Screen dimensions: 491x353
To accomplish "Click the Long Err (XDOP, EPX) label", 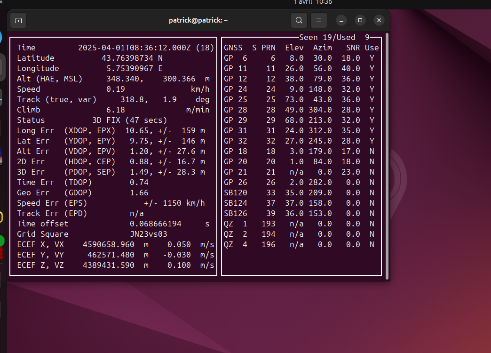I will point(66,130).
